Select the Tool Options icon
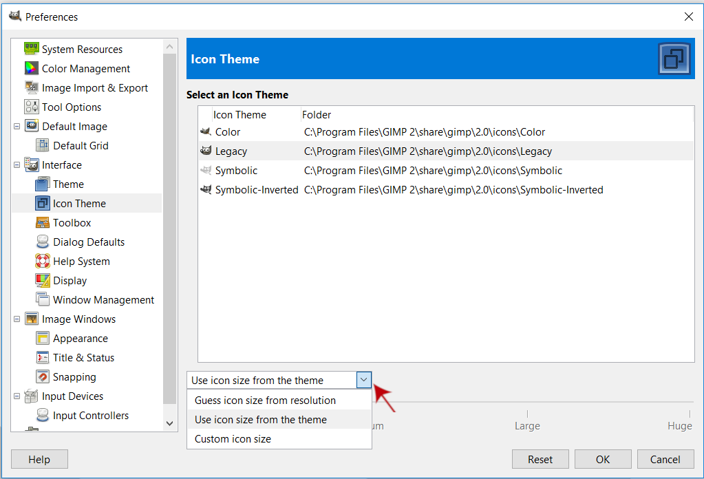Viewport: 704px width, 479px height. point(32,107)
